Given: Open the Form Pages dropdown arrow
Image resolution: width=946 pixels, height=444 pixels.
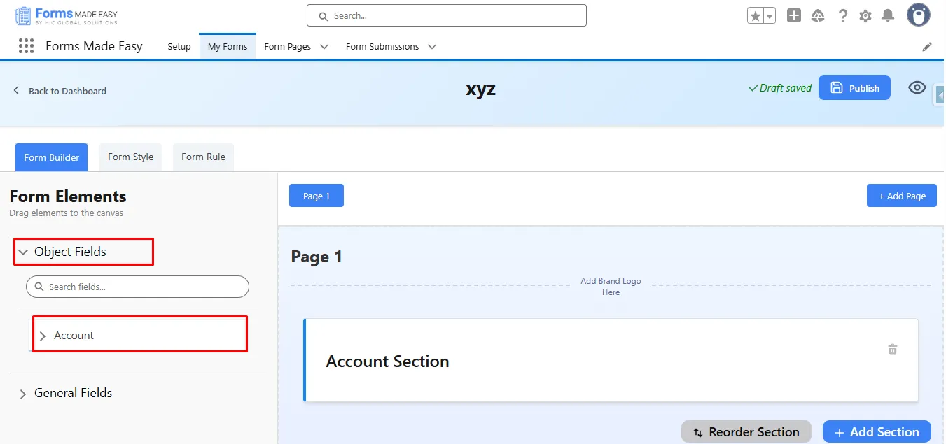Looking at the screenshot, I should pyautogui.click(x=324, y=47).
